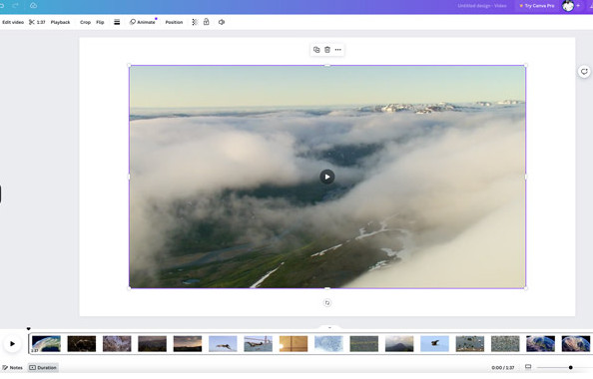The image size is (593, 379).
Task: Click the comment refresh icon beside the canvas
Action: pyautogui.click(x=584, y=72)
